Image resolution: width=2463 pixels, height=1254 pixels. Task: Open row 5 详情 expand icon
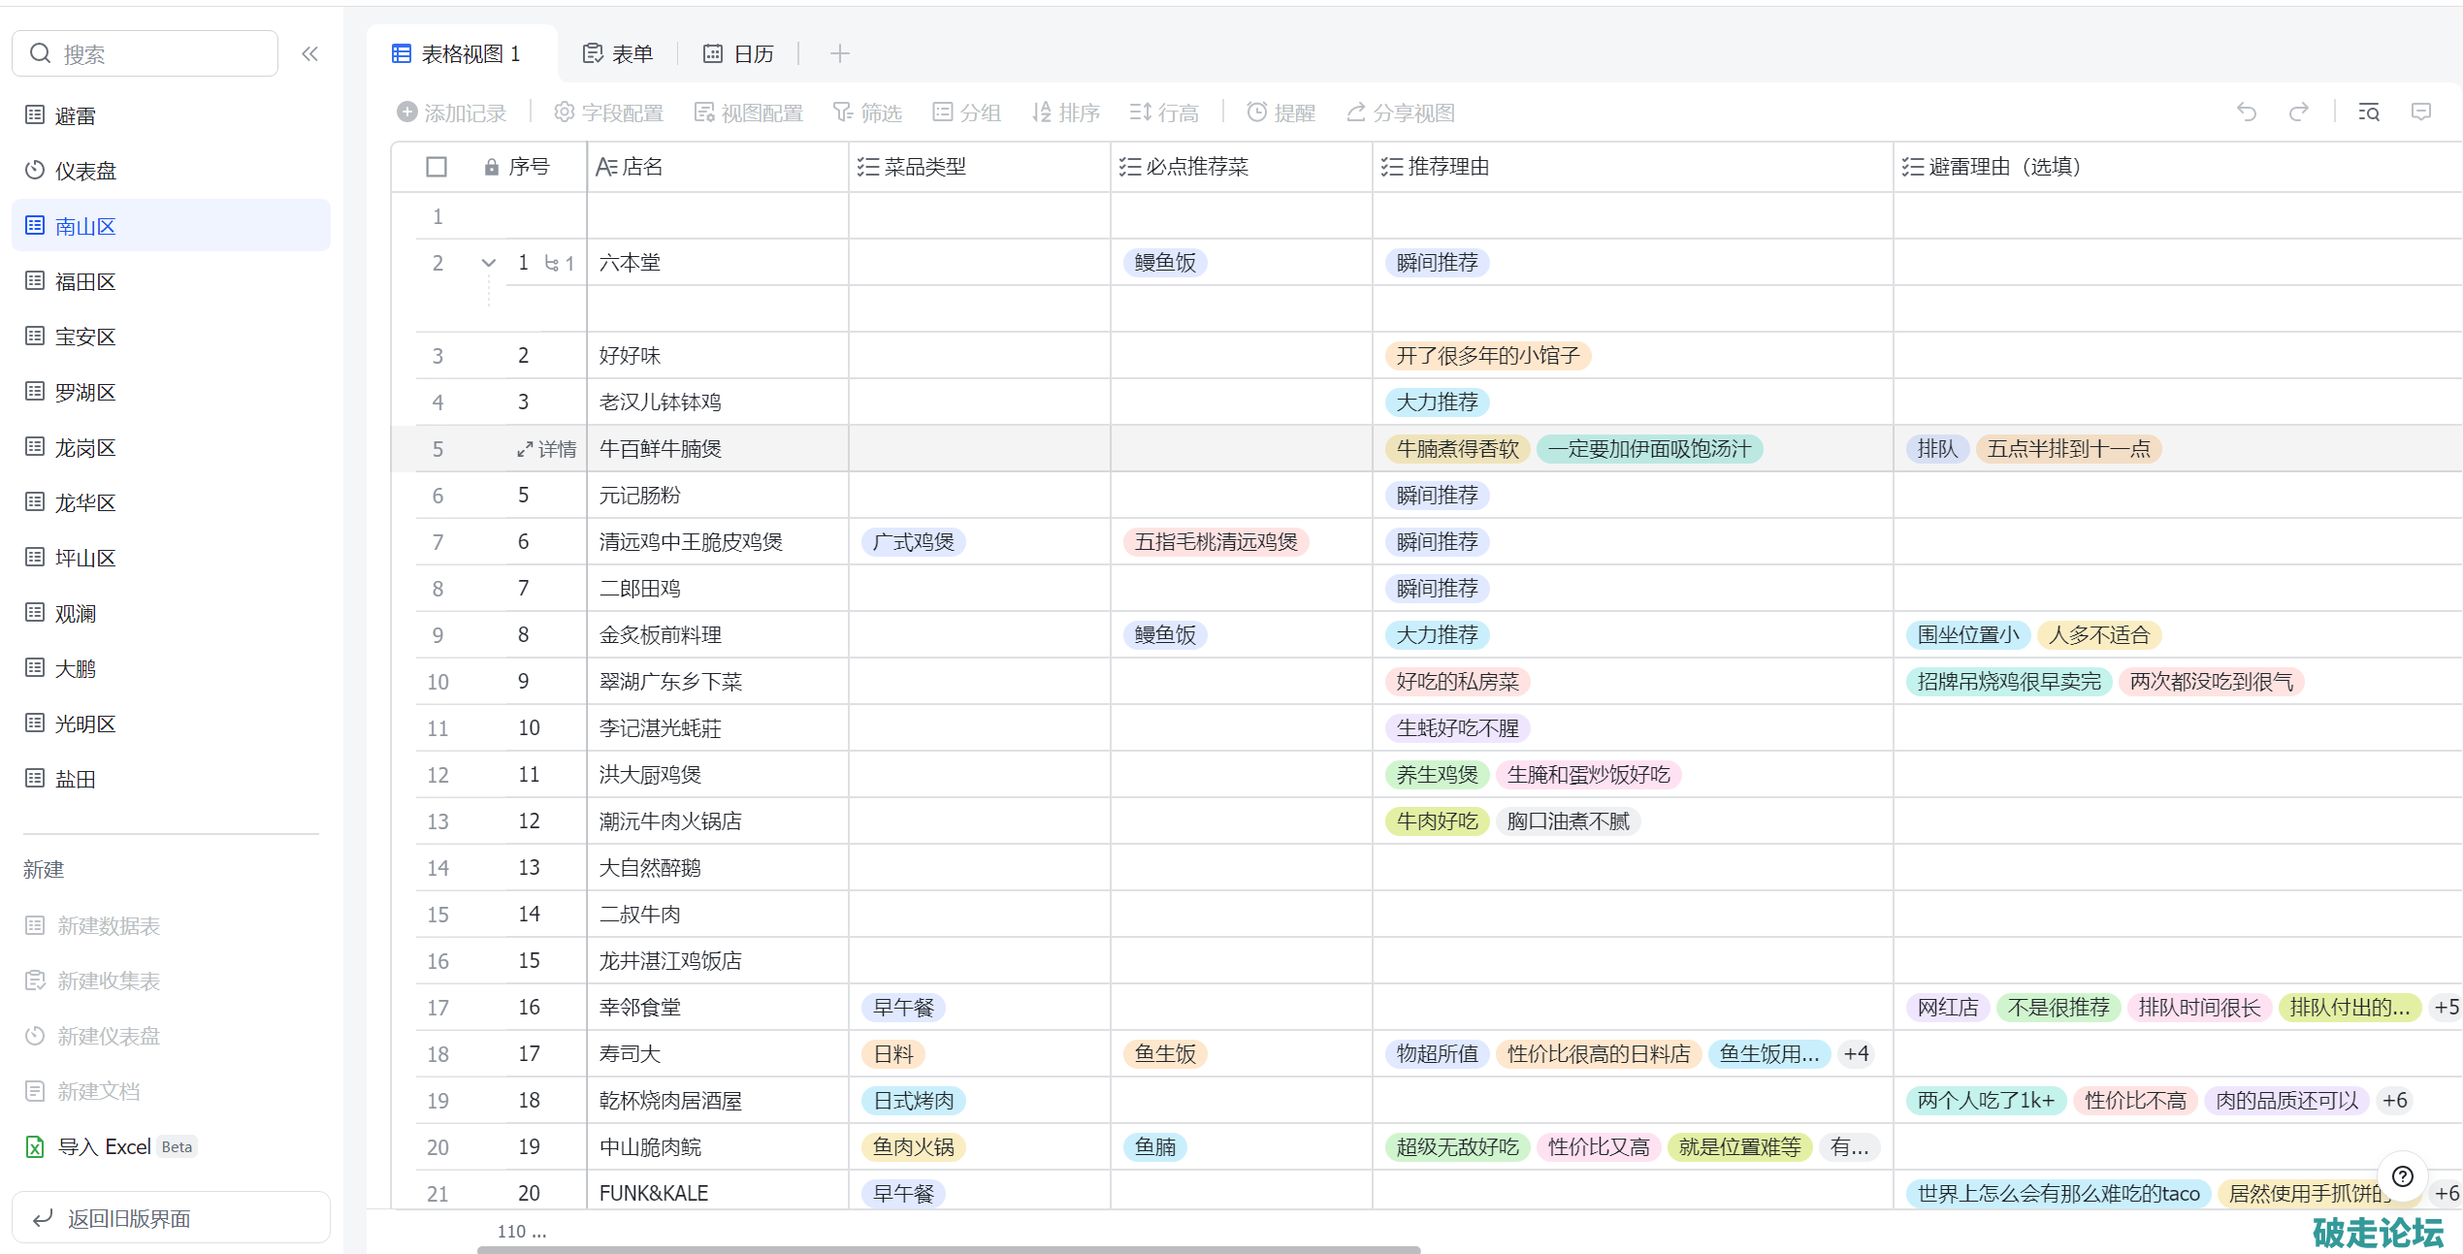(x=525, y=449)
